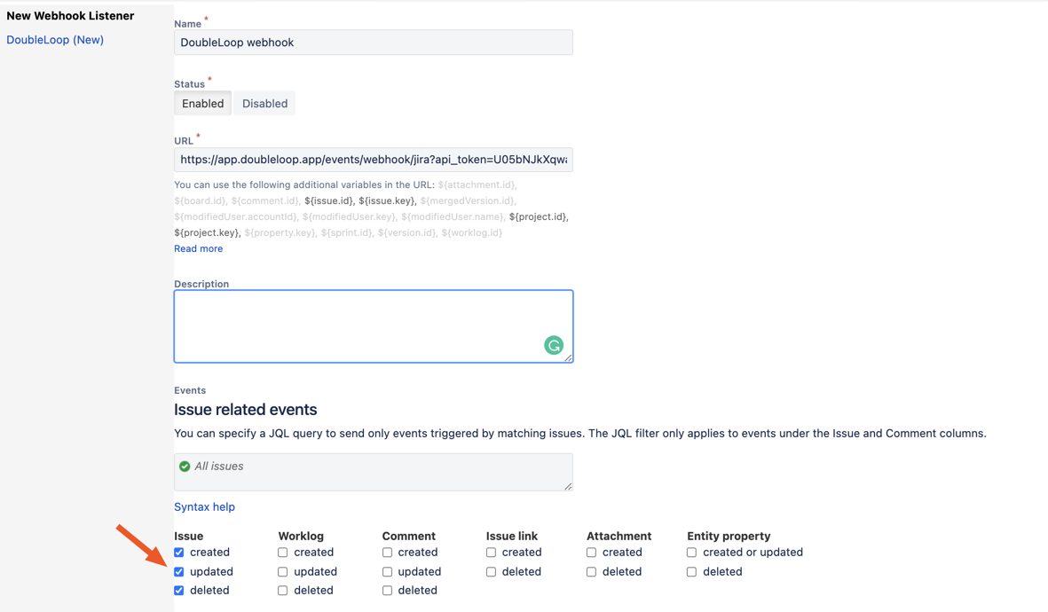Click the Entity property column header
Viewport: 1048px width, 612px height.
pos(729,536)
